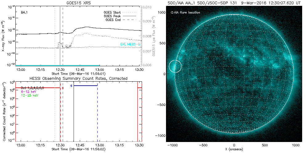
Task: Click the white flare location circle on solar limb
Action: pyautogui.click(x=175, y=66)
